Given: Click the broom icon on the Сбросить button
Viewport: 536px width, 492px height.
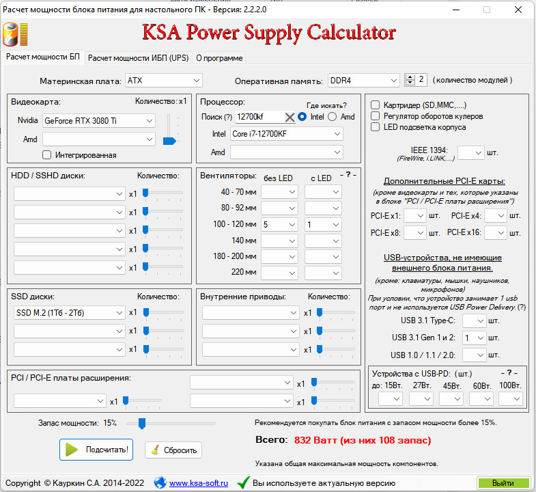Looking at the screenshot, I should (x=156, y=450).
